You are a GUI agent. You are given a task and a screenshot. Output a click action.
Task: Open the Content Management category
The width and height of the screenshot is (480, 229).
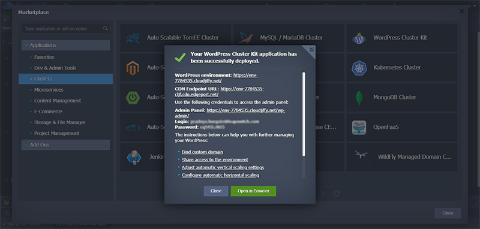click(58, 101)
